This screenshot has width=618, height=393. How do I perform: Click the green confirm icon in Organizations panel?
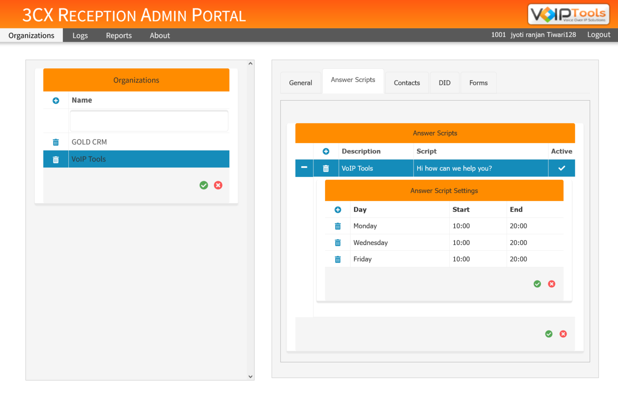[204, 185]
